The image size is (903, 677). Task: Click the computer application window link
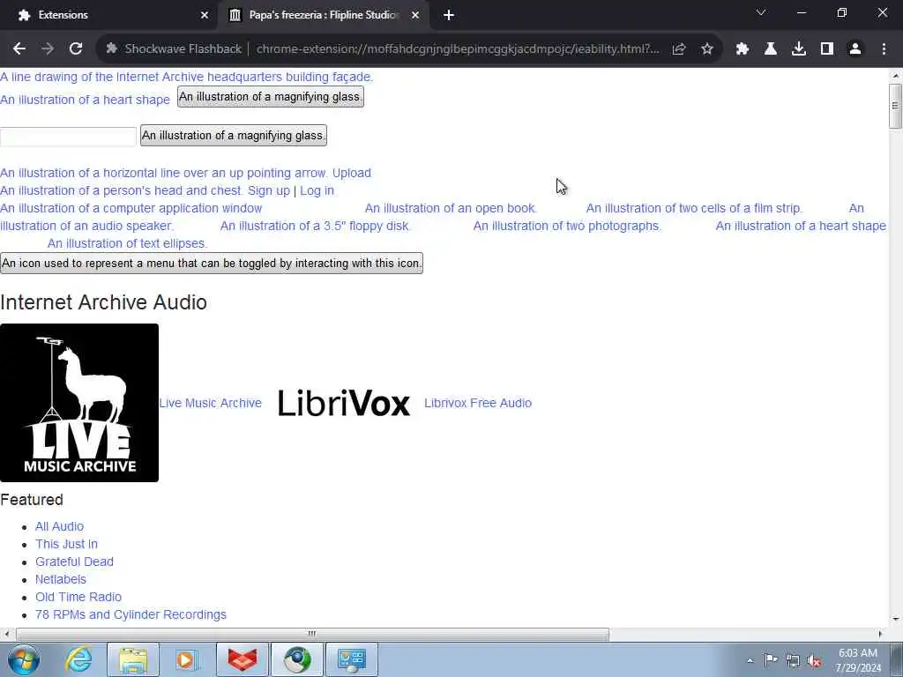[131, 208]
